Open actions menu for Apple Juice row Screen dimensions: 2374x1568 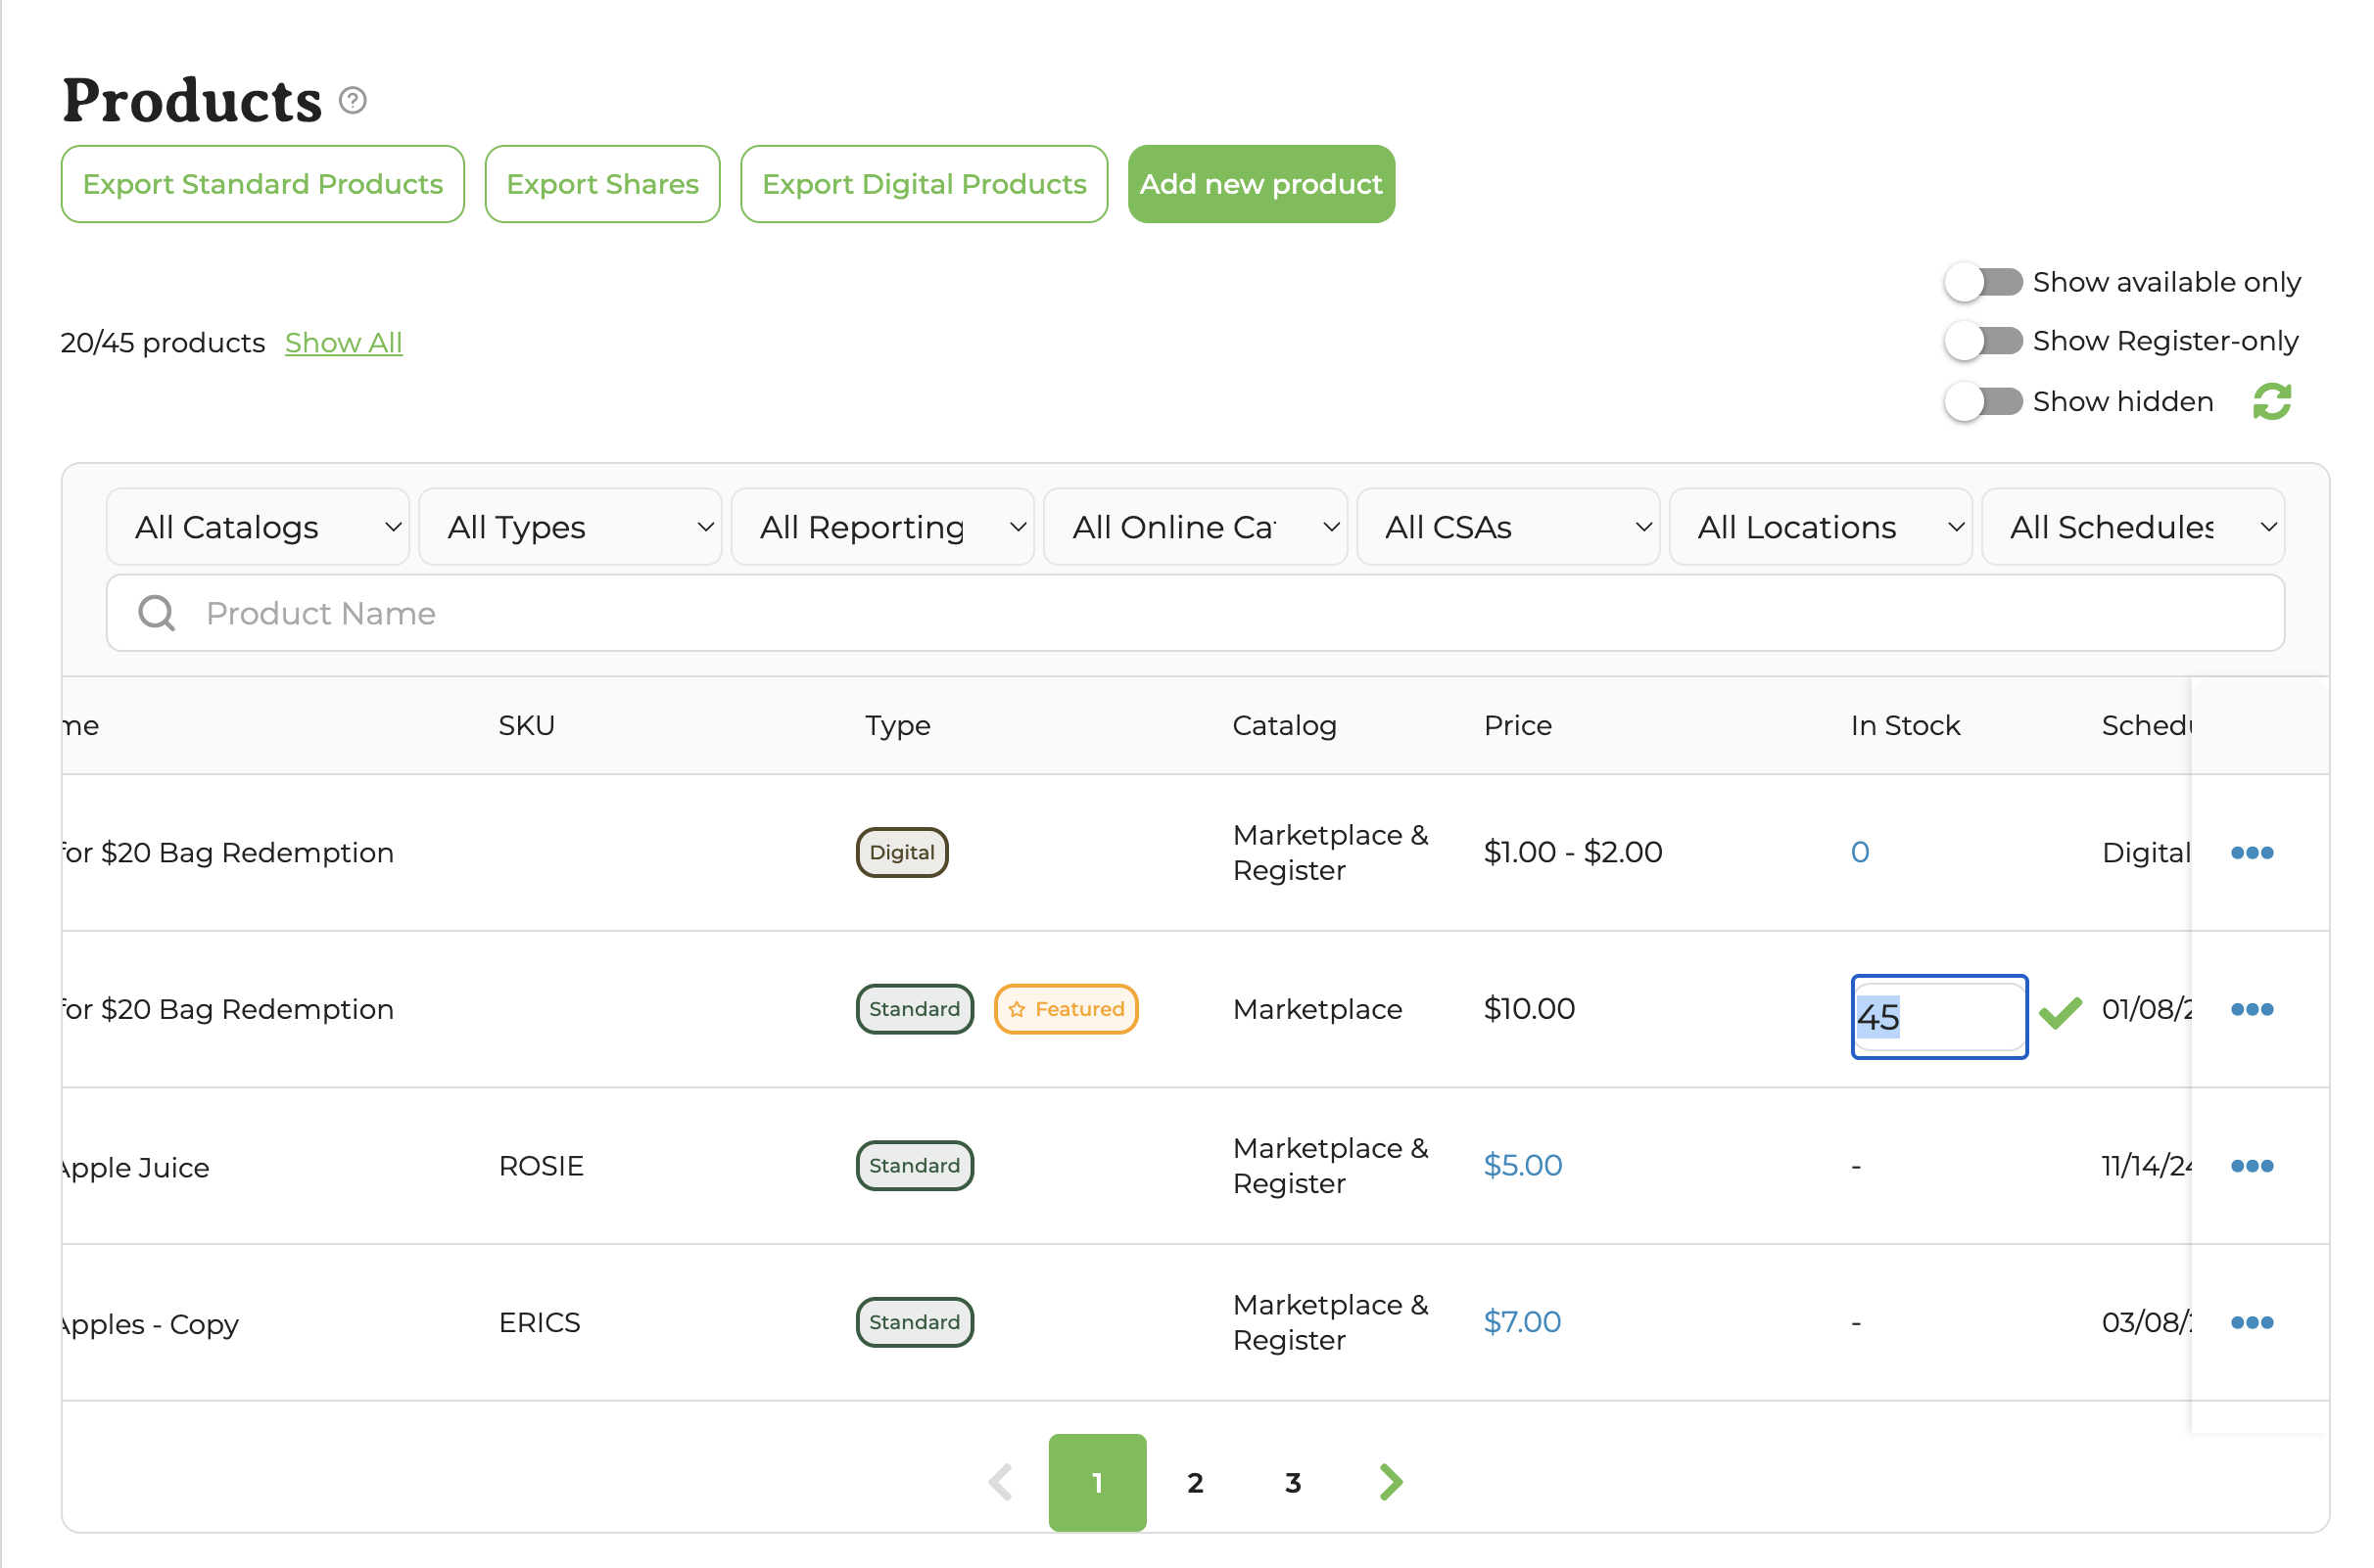coord(2251,1166)
